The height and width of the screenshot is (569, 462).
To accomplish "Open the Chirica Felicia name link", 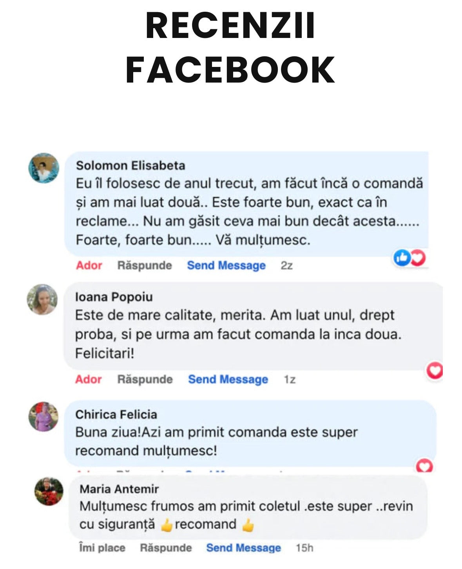I will [x=116, y=414].
